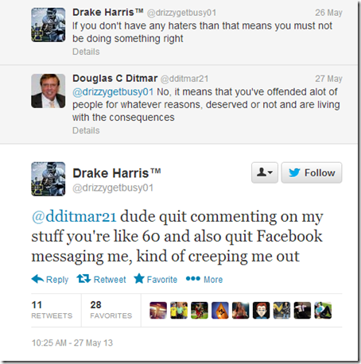Viewport: 361px width, 364px height.
Task: Open the cartoon red-haired face avatar
Action: click(261, 310)
